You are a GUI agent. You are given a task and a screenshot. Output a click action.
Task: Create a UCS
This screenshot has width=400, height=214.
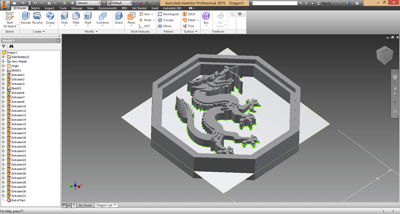[x=144, y=26]
